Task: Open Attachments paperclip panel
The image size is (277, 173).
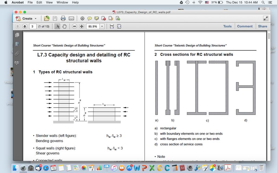Action: click(17, 53)
